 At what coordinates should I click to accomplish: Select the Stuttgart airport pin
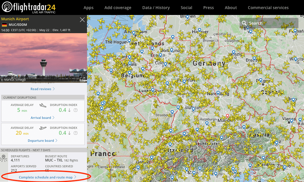coord(193,109)
